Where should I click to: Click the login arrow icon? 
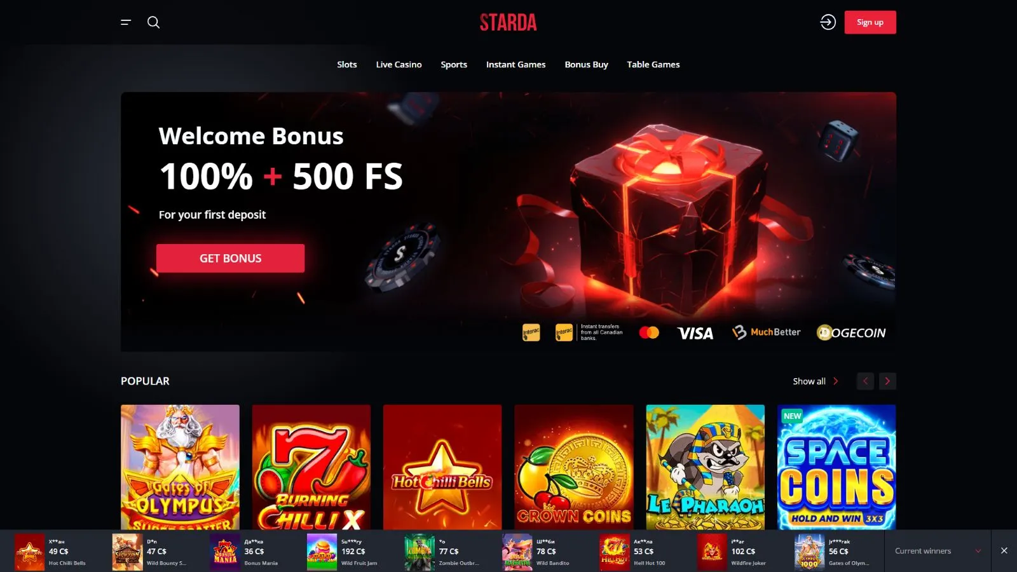[828, 22]
